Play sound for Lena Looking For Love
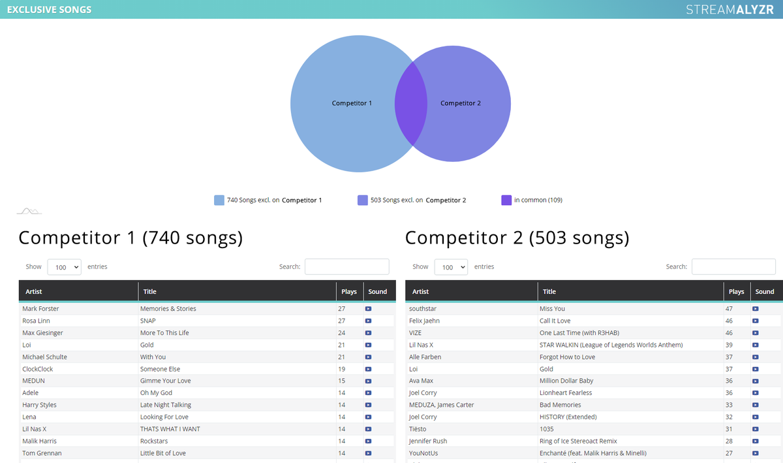 [368, 417]
